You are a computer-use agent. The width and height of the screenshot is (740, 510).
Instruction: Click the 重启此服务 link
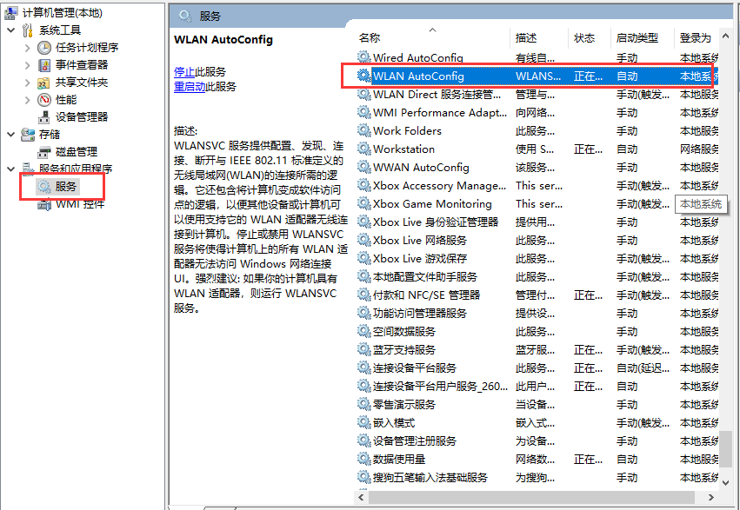coord(188,84)
